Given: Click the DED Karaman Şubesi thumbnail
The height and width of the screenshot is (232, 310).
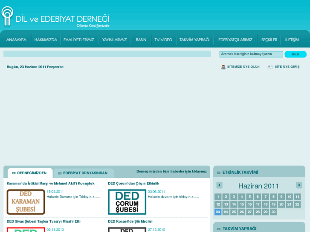Looking at the screenshot, I should tap(26, 202).
